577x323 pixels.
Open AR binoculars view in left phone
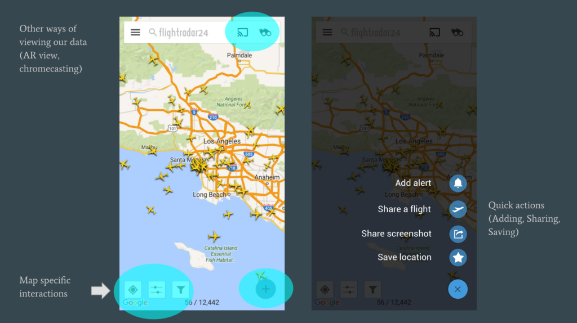(265, 32)
